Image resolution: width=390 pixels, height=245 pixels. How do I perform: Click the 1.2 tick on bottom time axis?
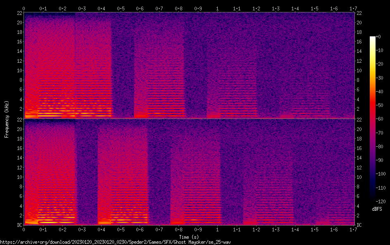click(x=256, y=229)
